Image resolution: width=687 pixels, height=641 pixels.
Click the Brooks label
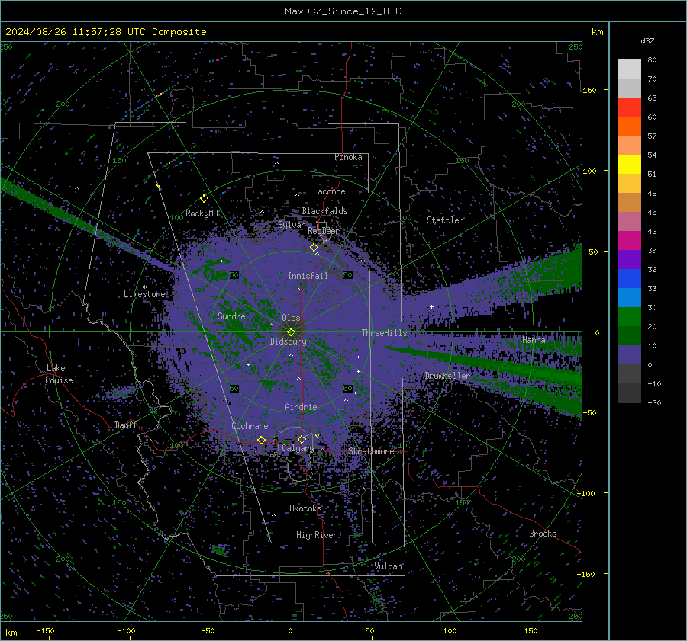[543, 534]
